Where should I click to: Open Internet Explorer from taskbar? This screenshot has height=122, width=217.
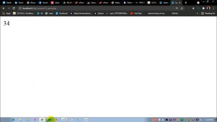pyautogui.click(x=13, y=120)
